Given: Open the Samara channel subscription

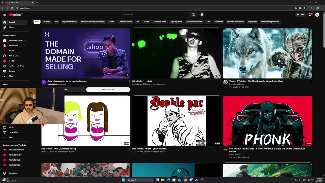Looking at the screenshot, I should click(x=14, y=71).
